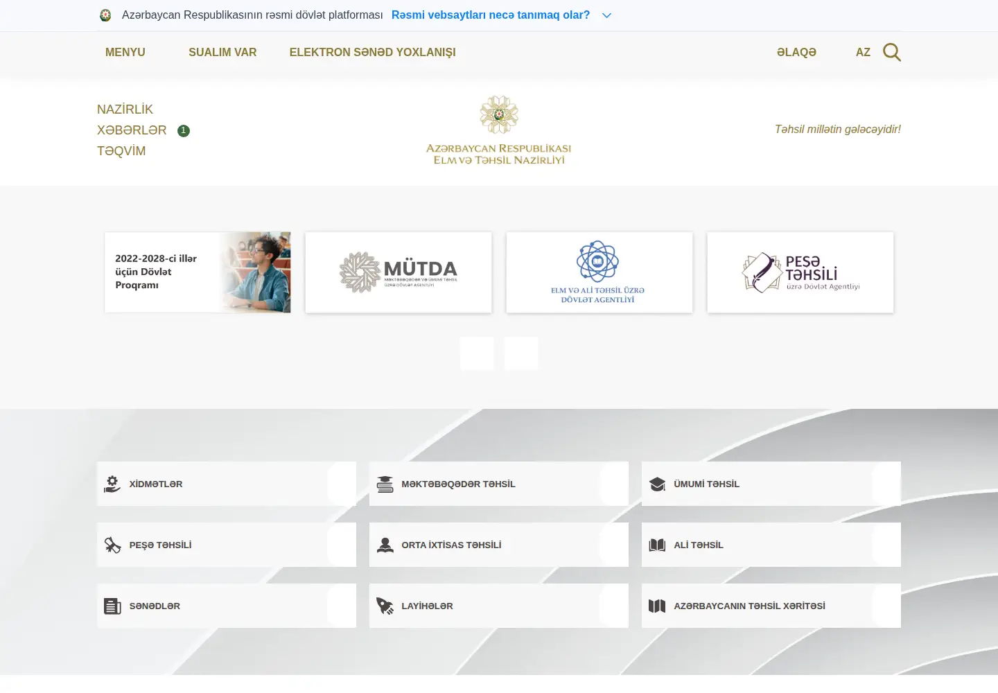Screen dimensions: 998x693
Task: Click the previous carousel arrow button
Action: [477, 353]
